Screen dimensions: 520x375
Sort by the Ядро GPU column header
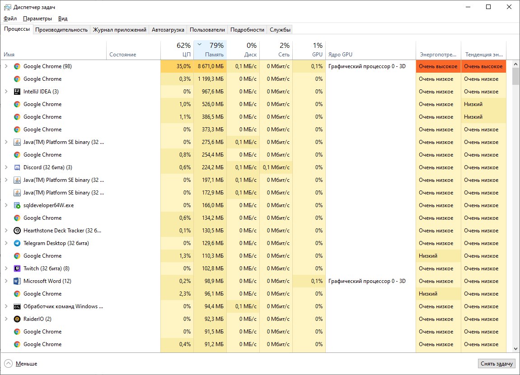370,50
